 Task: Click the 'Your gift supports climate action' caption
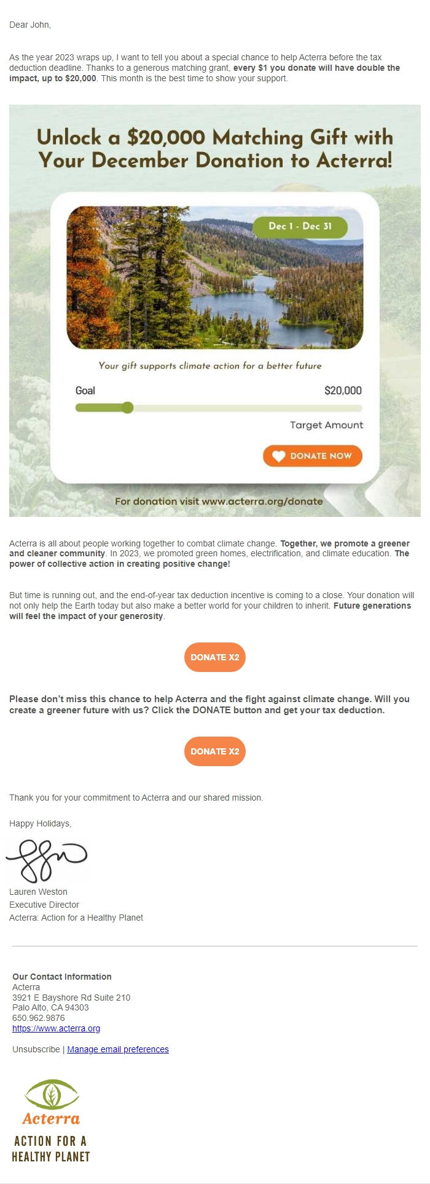tap(210, 365)
